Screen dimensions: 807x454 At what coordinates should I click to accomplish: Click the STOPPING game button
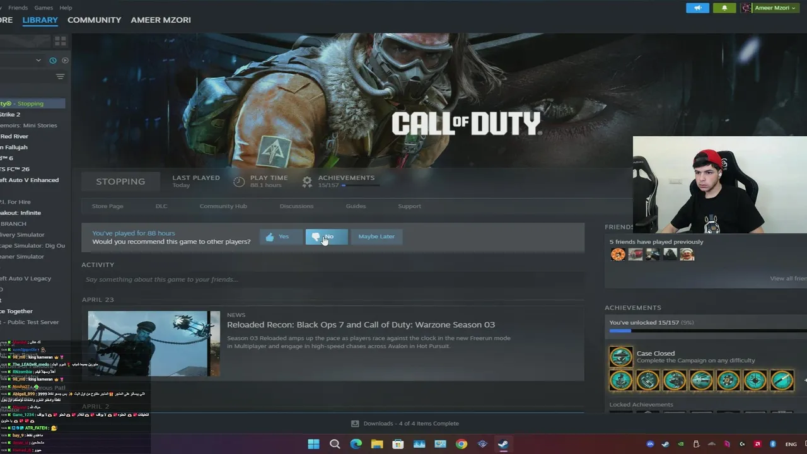[120, 182]
